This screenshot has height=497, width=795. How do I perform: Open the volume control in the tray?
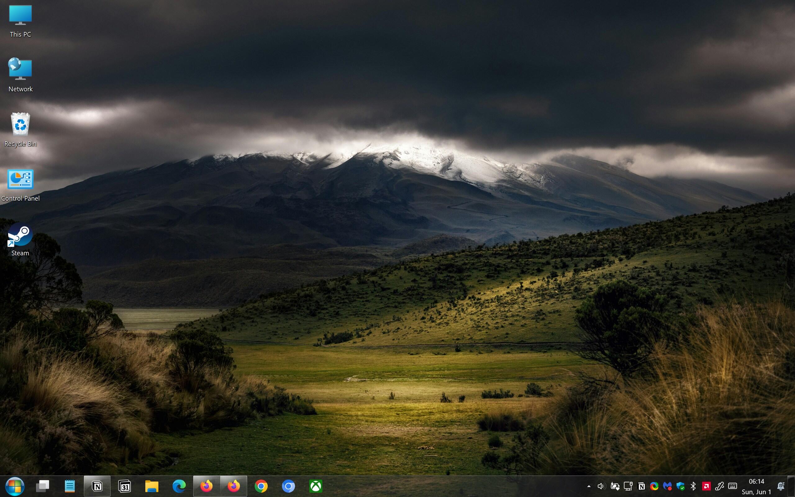click(602, 486)
